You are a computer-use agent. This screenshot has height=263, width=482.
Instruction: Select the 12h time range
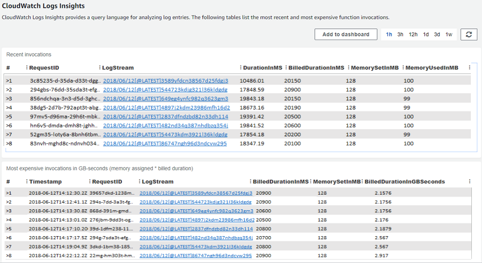tap(413, 34)
